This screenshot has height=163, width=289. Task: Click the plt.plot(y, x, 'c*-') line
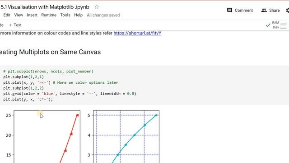click(28, 99)
